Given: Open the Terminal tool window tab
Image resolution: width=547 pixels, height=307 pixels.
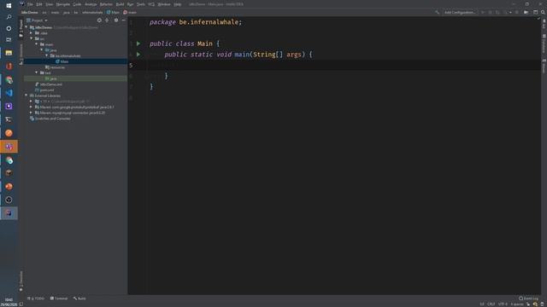Looking at the screenshot, I should tap(59, 298).
